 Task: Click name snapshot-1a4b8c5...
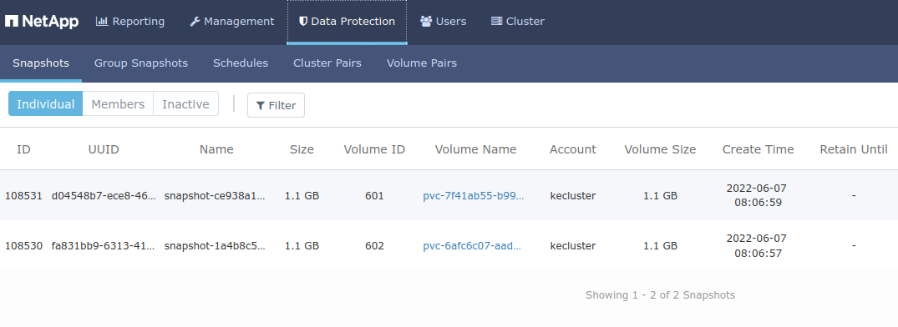216,246
